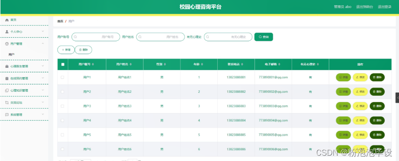Click 删除 for row 用户3
The image size is (399, 161).
(x=377, y=106)
